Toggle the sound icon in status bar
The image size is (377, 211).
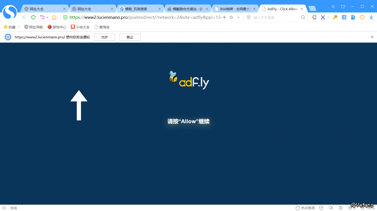click(331, 208)
